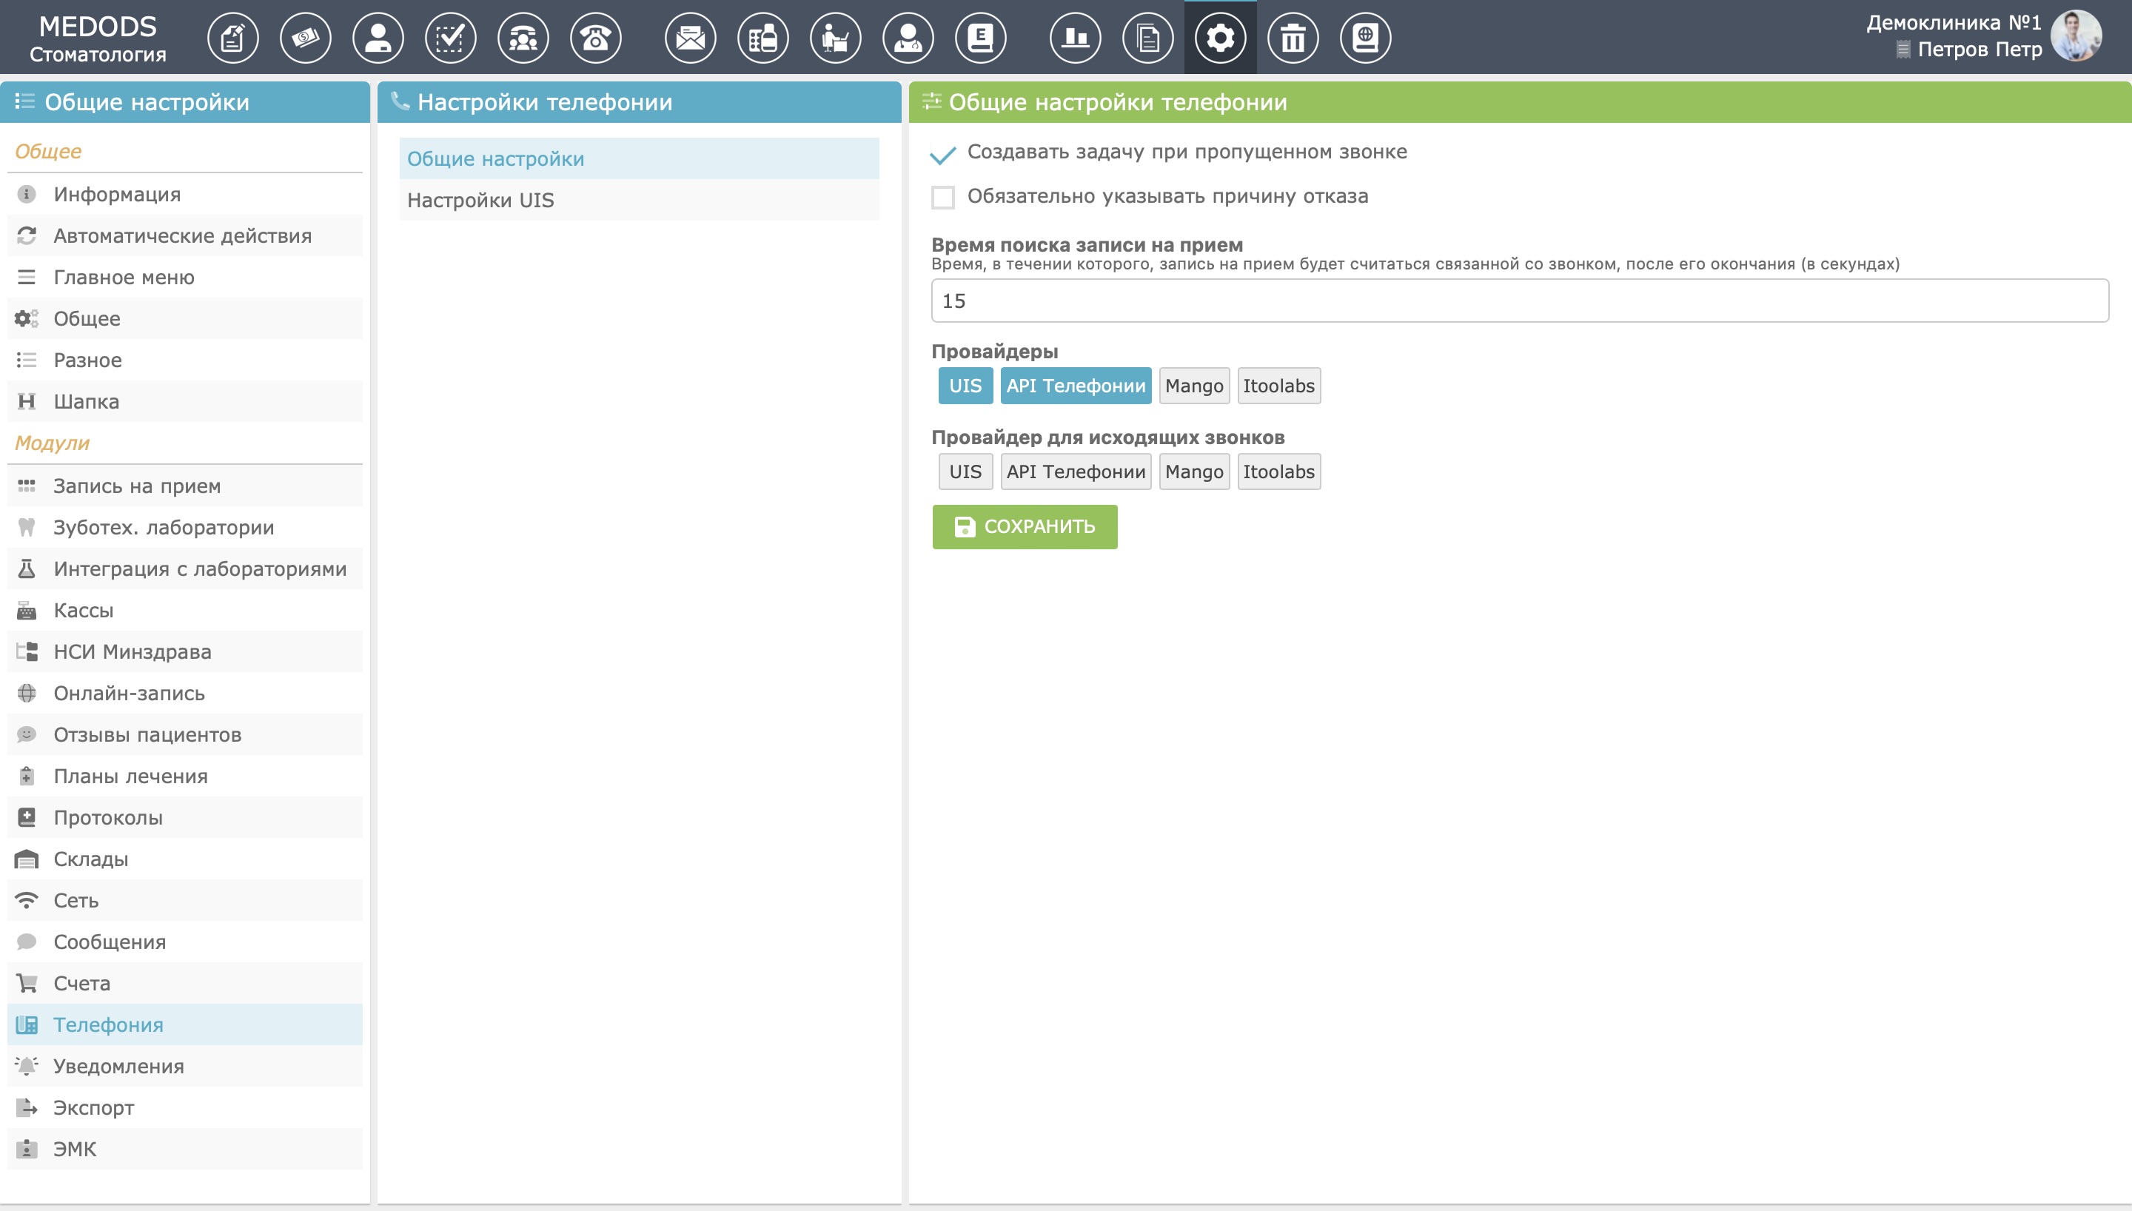This screenshot has width=2132, height=1211.
Task: Open the trash bin icon in top bar
Action: [1293, 38]
